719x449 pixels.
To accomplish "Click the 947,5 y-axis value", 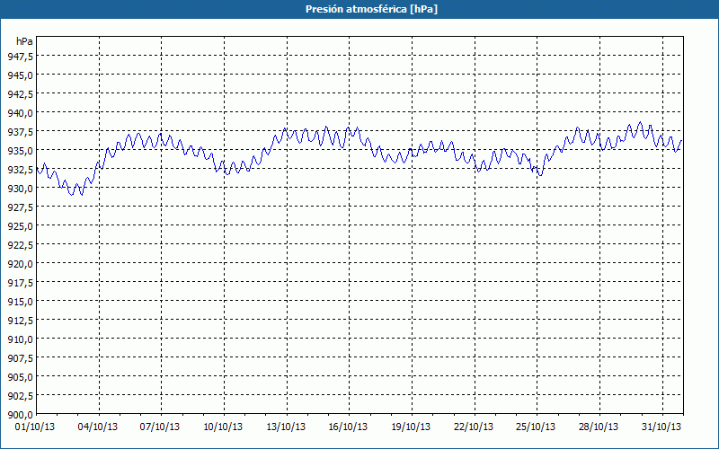I will pyautogui.click(x=20, y=57).
